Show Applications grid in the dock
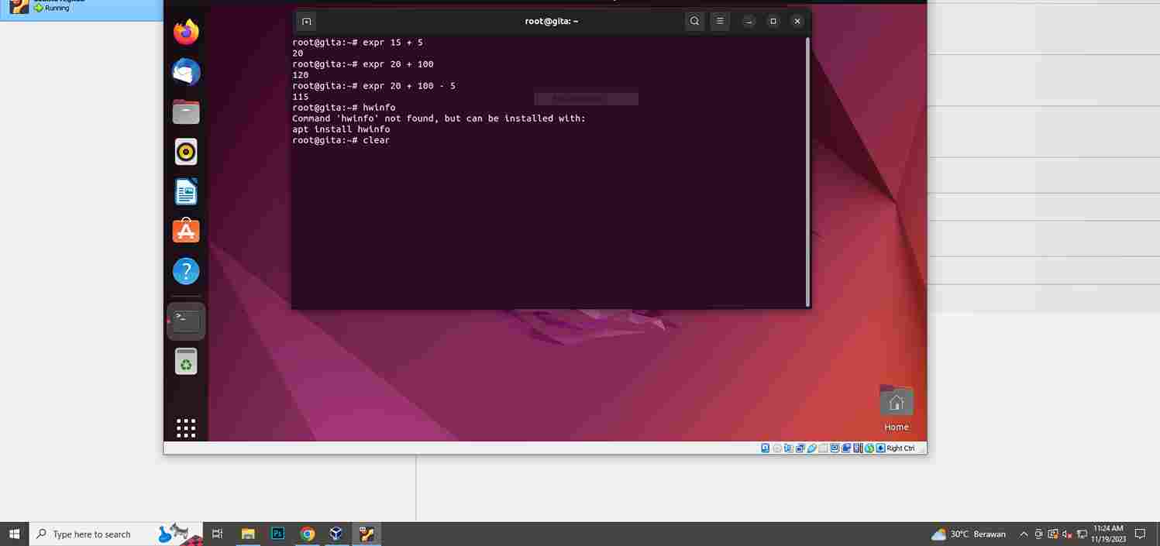The height and width of the screenshot is (546, 1160). click(x=186, y=428)
